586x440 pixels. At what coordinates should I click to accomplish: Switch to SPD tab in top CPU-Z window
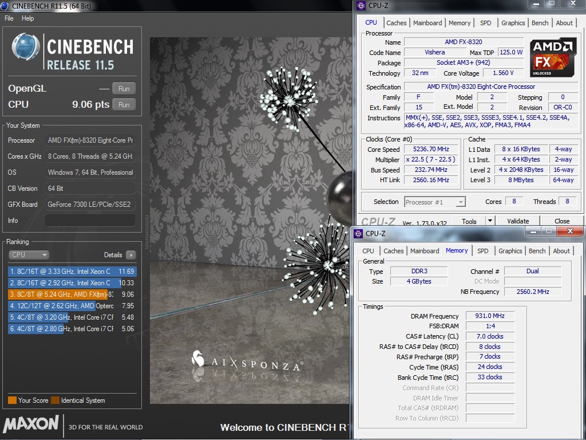click(x=485, y=23)
